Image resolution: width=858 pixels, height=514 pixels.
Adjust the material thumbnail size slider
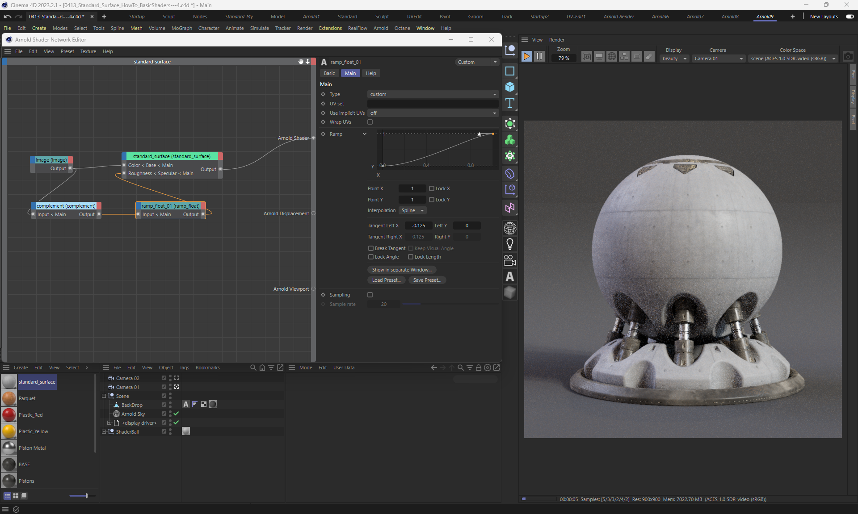86,496
